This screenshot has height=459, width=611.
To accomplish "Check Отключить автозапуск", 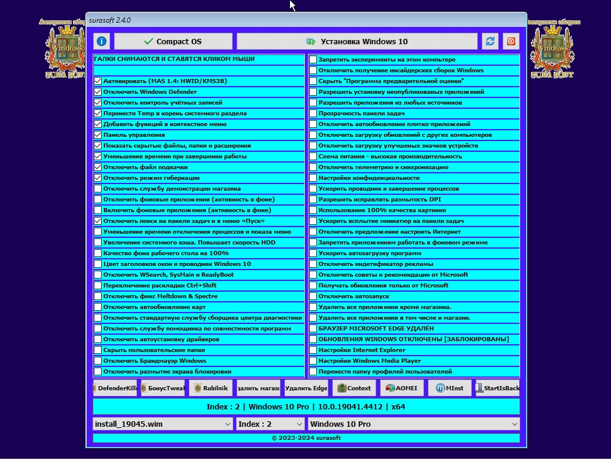I will click(313, 296).
